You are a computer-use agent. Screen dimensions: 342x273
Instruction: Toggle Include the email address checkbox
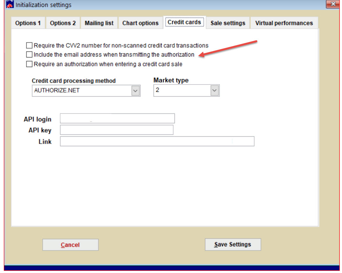tap(29, 54)
